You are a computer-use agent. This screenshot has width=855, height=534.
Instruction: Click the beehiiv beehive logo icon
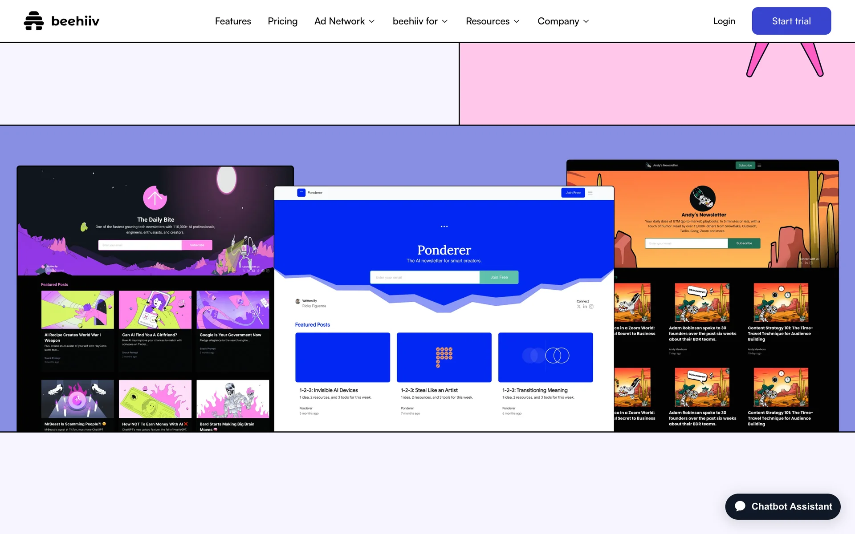pyautogui.click(x=34, y=21)
